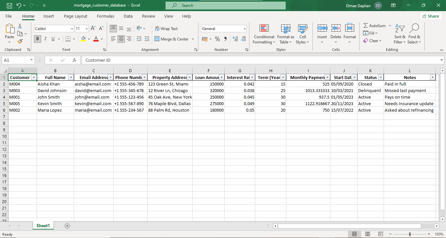Image resolution: width=446 pixels, height=238 pixels.
Task: Click the yellow Fill Color swatch
Action: pyautogui.click(x=83, y=39)
